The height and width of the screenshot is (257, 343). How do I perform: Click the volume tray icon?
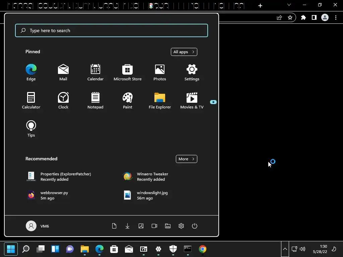coord(302,249)
